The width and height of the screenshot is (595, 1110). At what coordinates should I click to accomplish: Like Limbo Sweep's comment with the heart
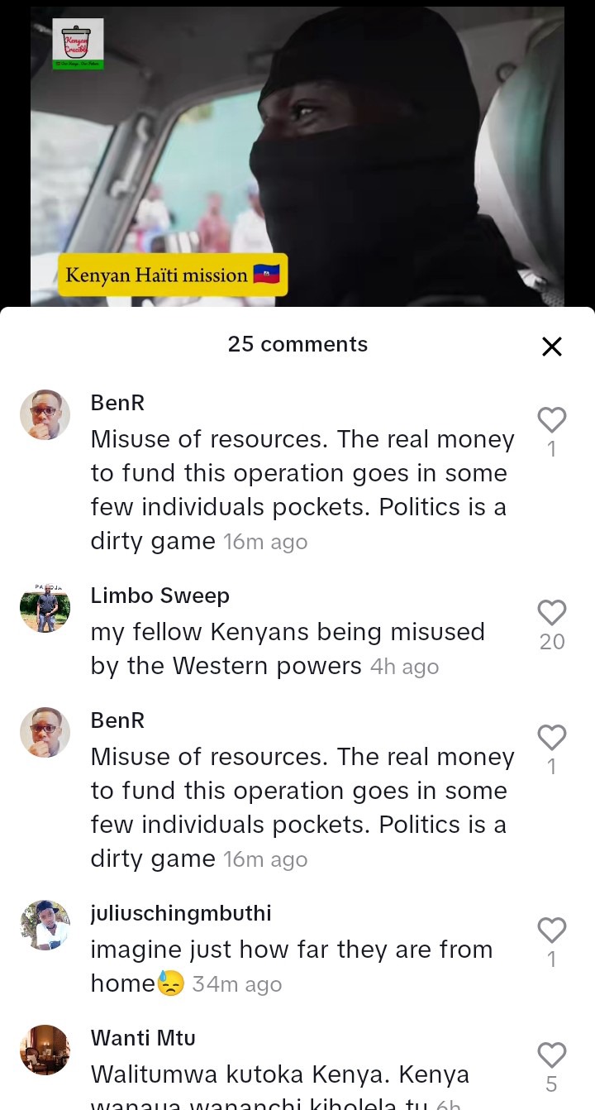click(552, 613)
